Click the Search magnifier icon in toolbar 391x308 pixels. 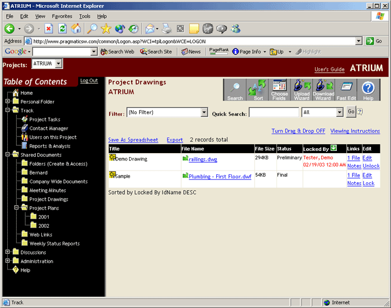click(x=235, y=89)
